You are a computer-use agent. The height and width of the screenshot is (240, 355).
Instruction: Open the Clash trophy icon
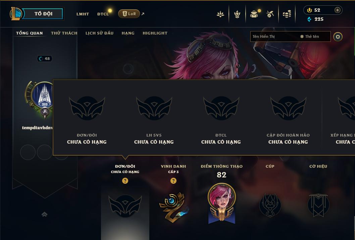pos(237,14)
